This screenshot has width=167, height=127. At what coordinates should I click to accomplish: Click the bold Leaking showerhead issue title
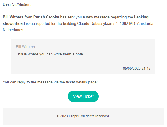(x=76, y=20)
